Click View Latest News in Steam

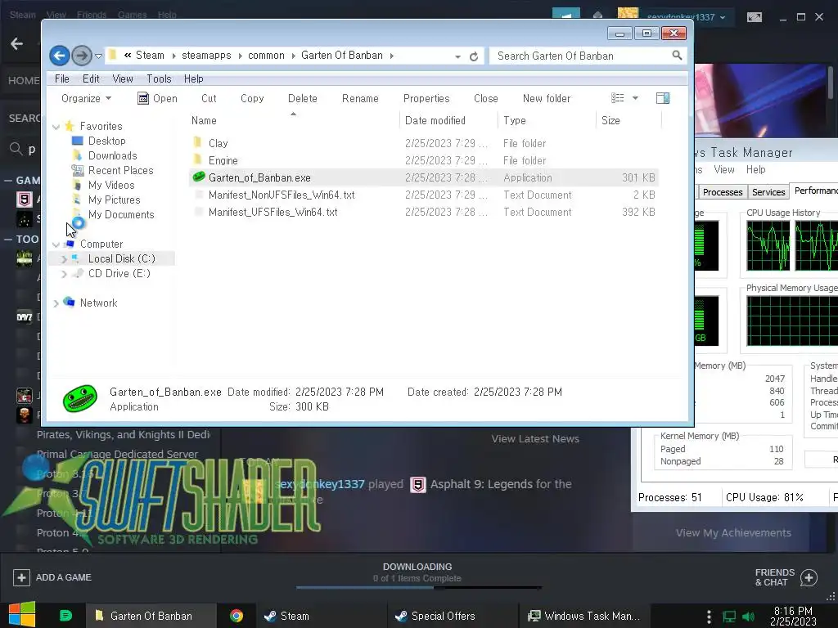pyautogui.click(x=535, y=439)
